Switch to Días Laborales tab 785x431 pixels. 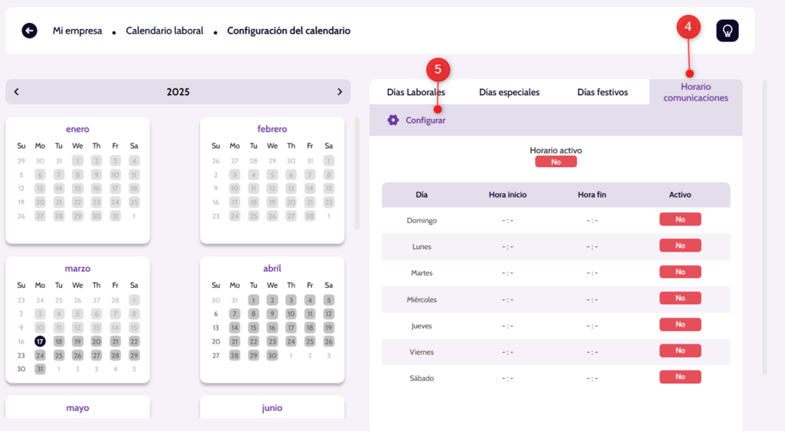pos(415,92)
